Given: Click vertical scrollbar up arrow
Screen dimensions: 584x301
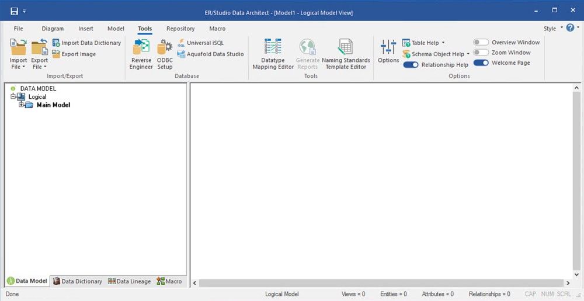Looking at the screenshot, I should [576, 88].
